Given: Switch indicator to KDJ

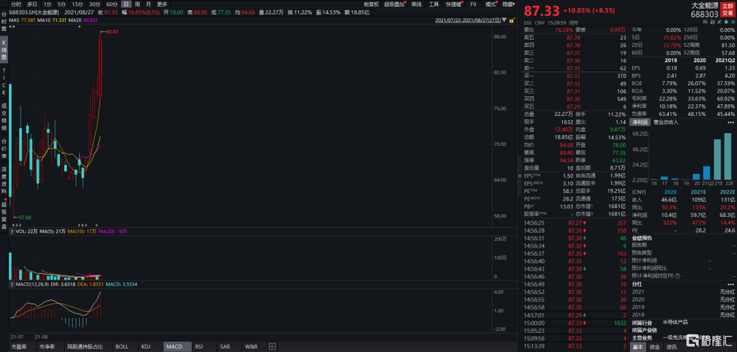Looking at the screenshot, I should 146,347.
